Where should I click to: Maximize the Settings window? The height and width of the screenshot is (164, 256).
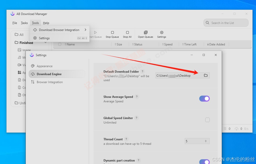pos(204,55)
